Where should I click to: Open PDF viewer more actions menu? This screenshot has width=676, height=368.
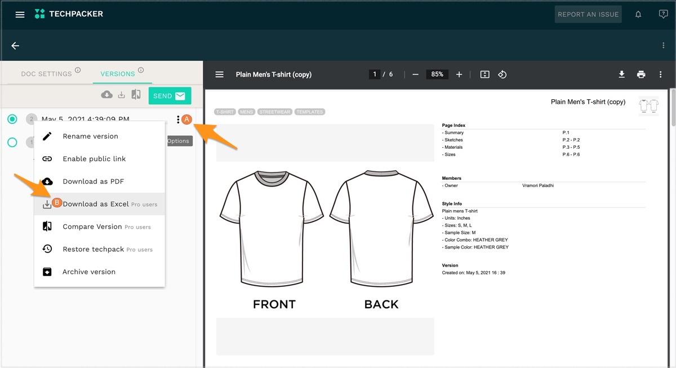pyautogui.click(x=660, y=74)
